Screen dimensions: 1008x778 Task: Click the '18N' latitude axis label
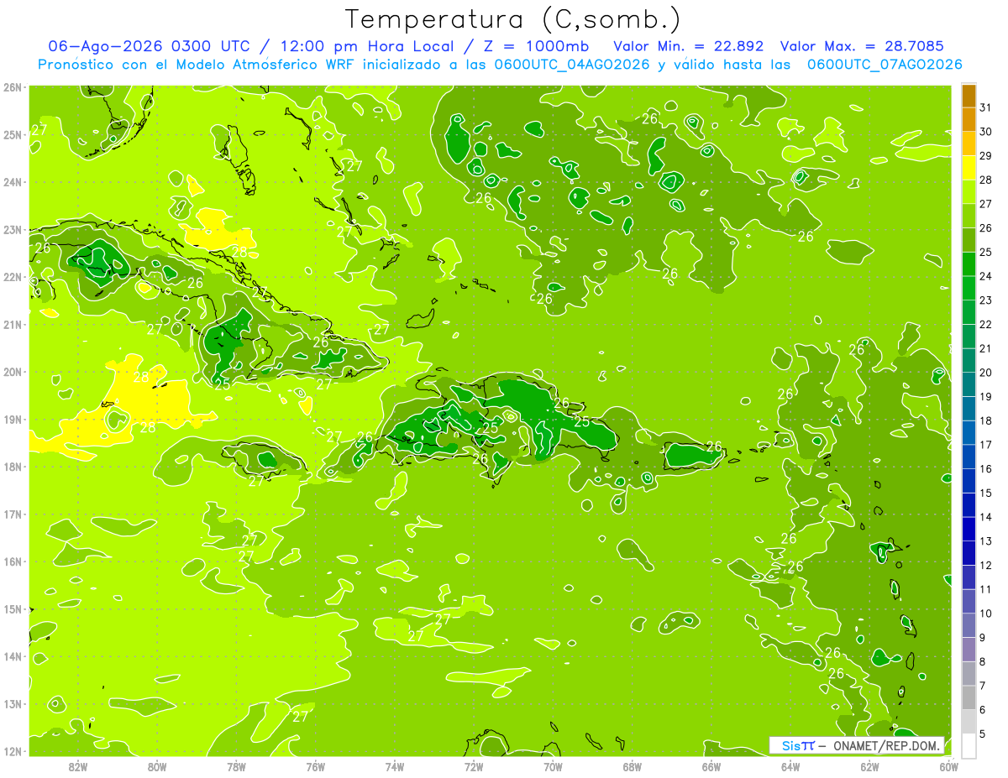pyautogui.click(x=13, y=467)
